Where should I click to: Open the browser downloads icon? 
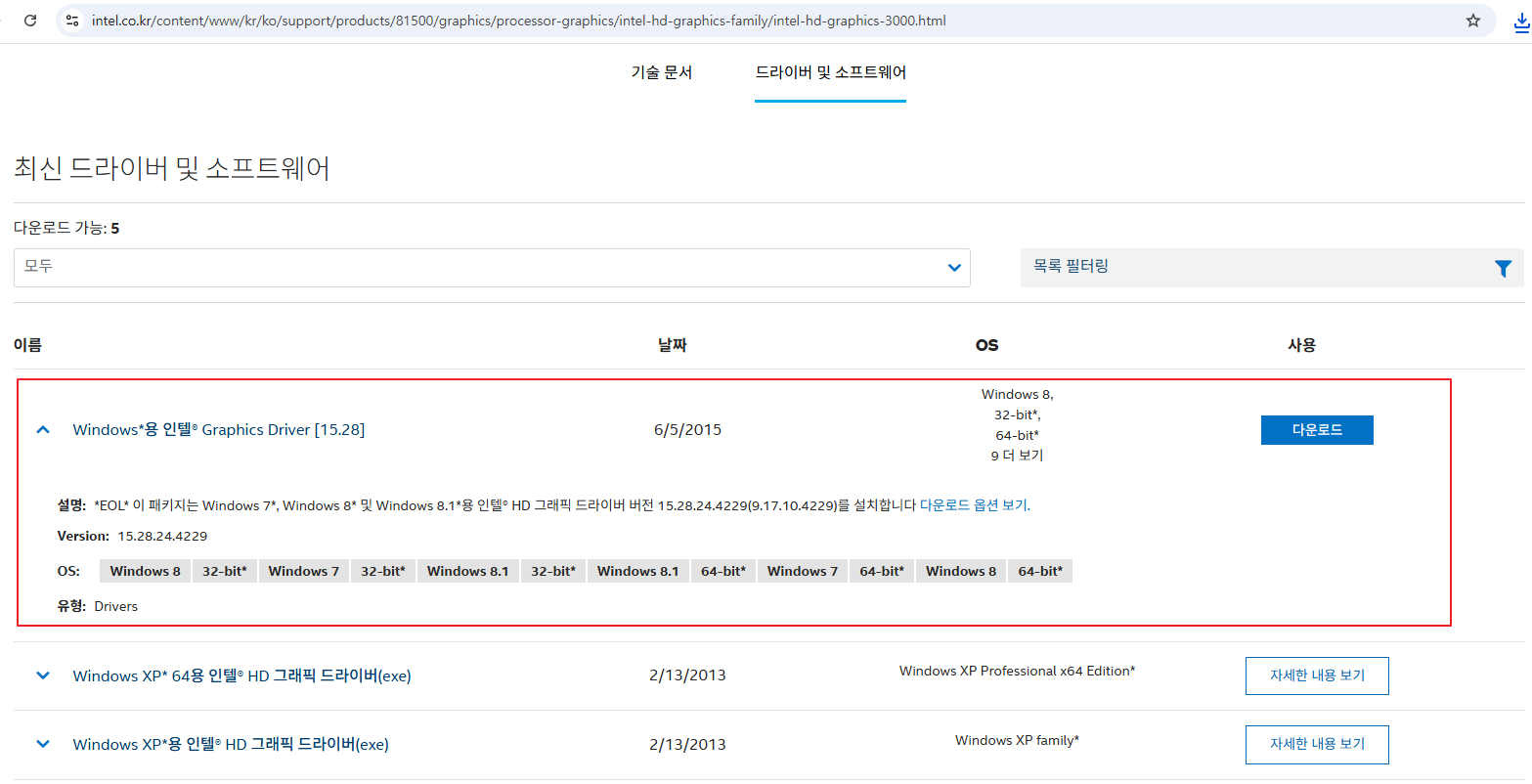point(1521,21)
